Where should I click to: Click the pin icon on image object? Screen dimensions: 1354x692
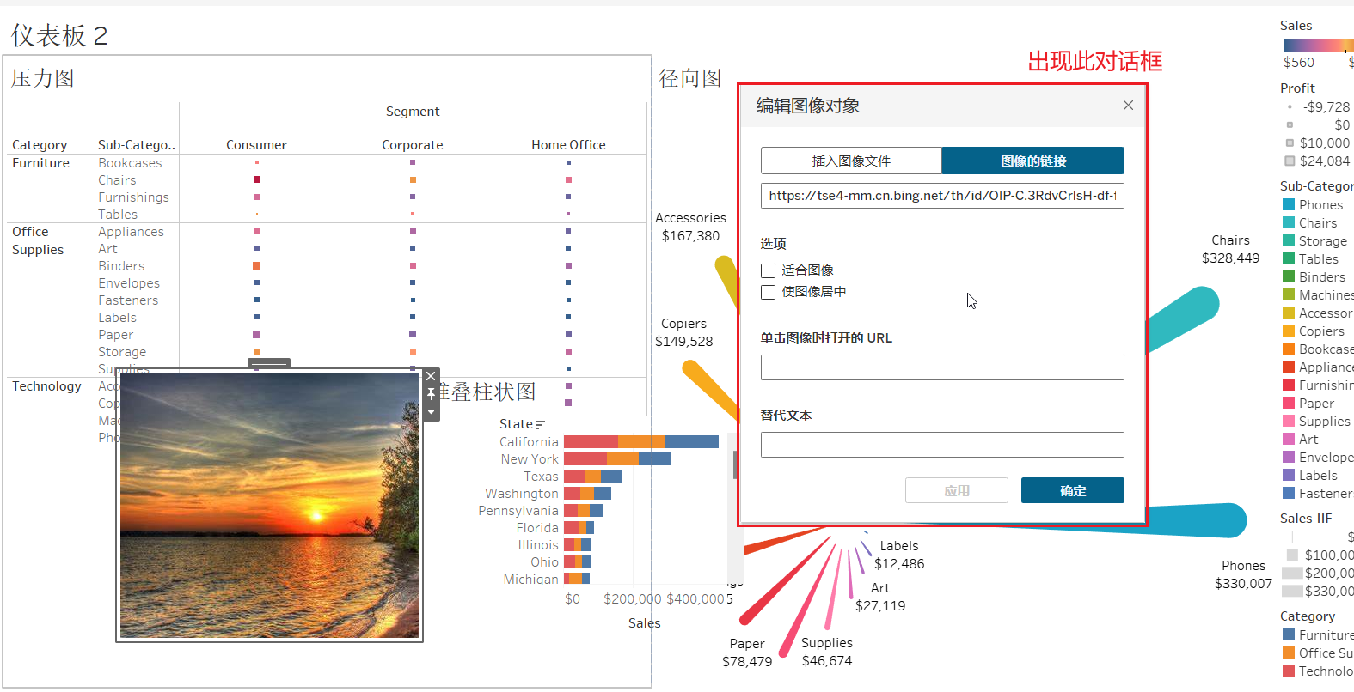pyautogui.click(x=431, y=394)
